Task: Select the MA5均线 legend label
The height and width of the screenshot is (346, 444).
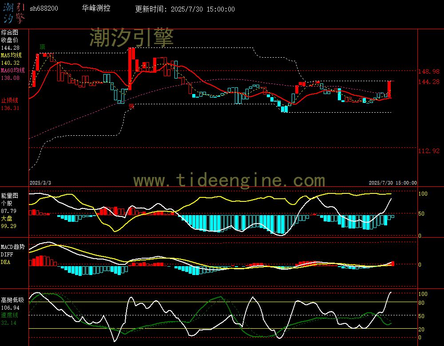Action: [x=12, y=55]
